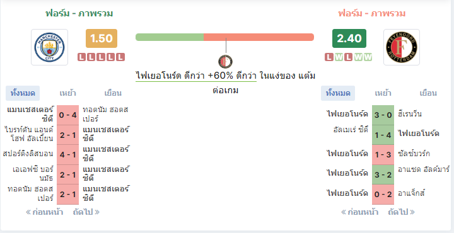The height and width of the screenshot is (233, 454).
Task: Go to ถัดไป page for Manchester City matches
Action: pos(86,212)
